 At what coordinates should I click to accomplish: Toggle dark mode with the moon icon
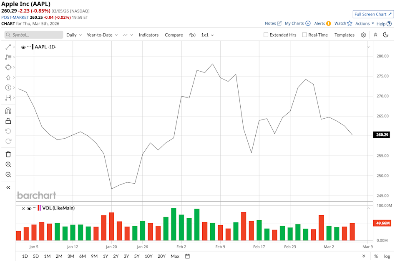click(x=385, y=35)
